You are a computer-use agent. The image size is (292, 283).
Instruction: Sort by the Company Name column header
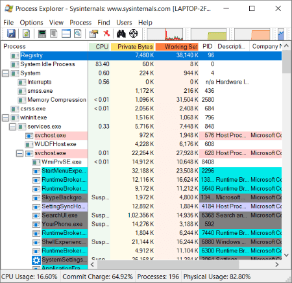tap(266, 47)
